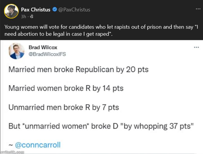Click the @BradWilcoxIFS handle
Screen dimensions: 203x154
pyautogui.click(x=47, y=54)
